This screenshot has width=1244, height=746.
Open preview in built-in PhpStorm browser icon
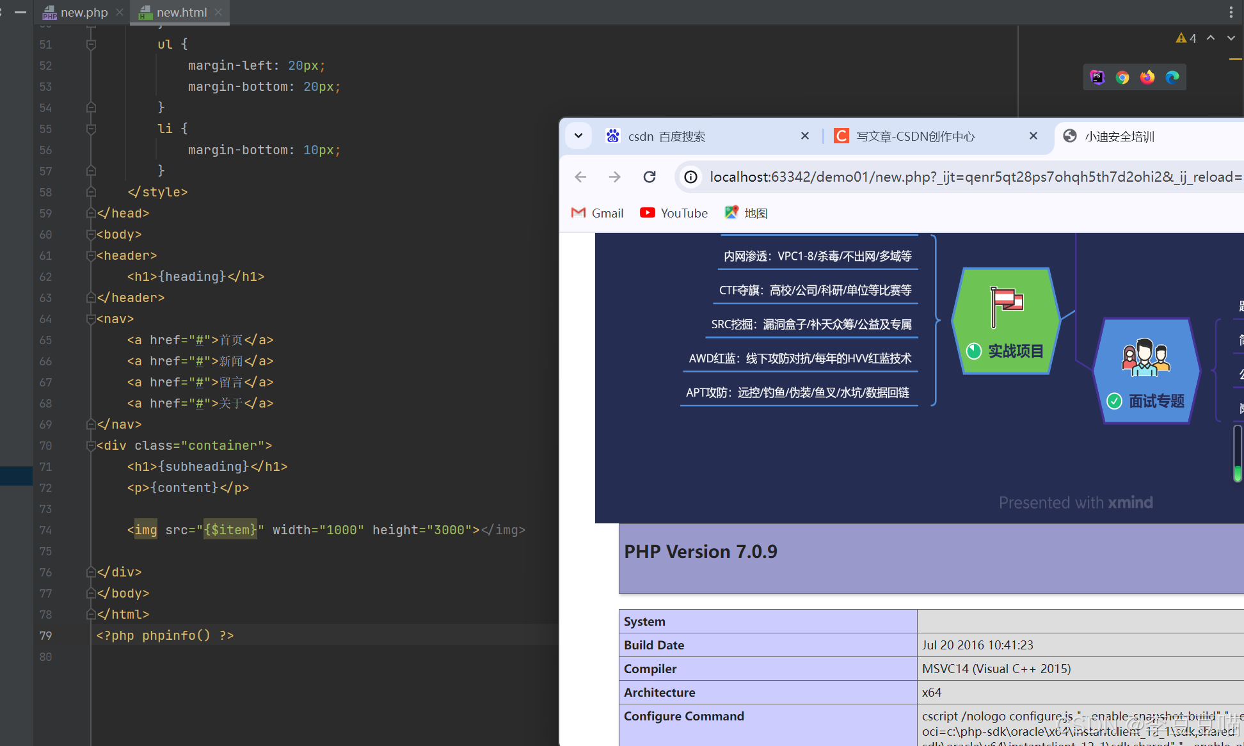pos(1097,77)
